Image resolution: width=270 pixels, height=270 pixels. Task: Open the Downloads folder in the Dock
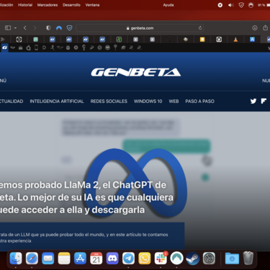(232, 258)
